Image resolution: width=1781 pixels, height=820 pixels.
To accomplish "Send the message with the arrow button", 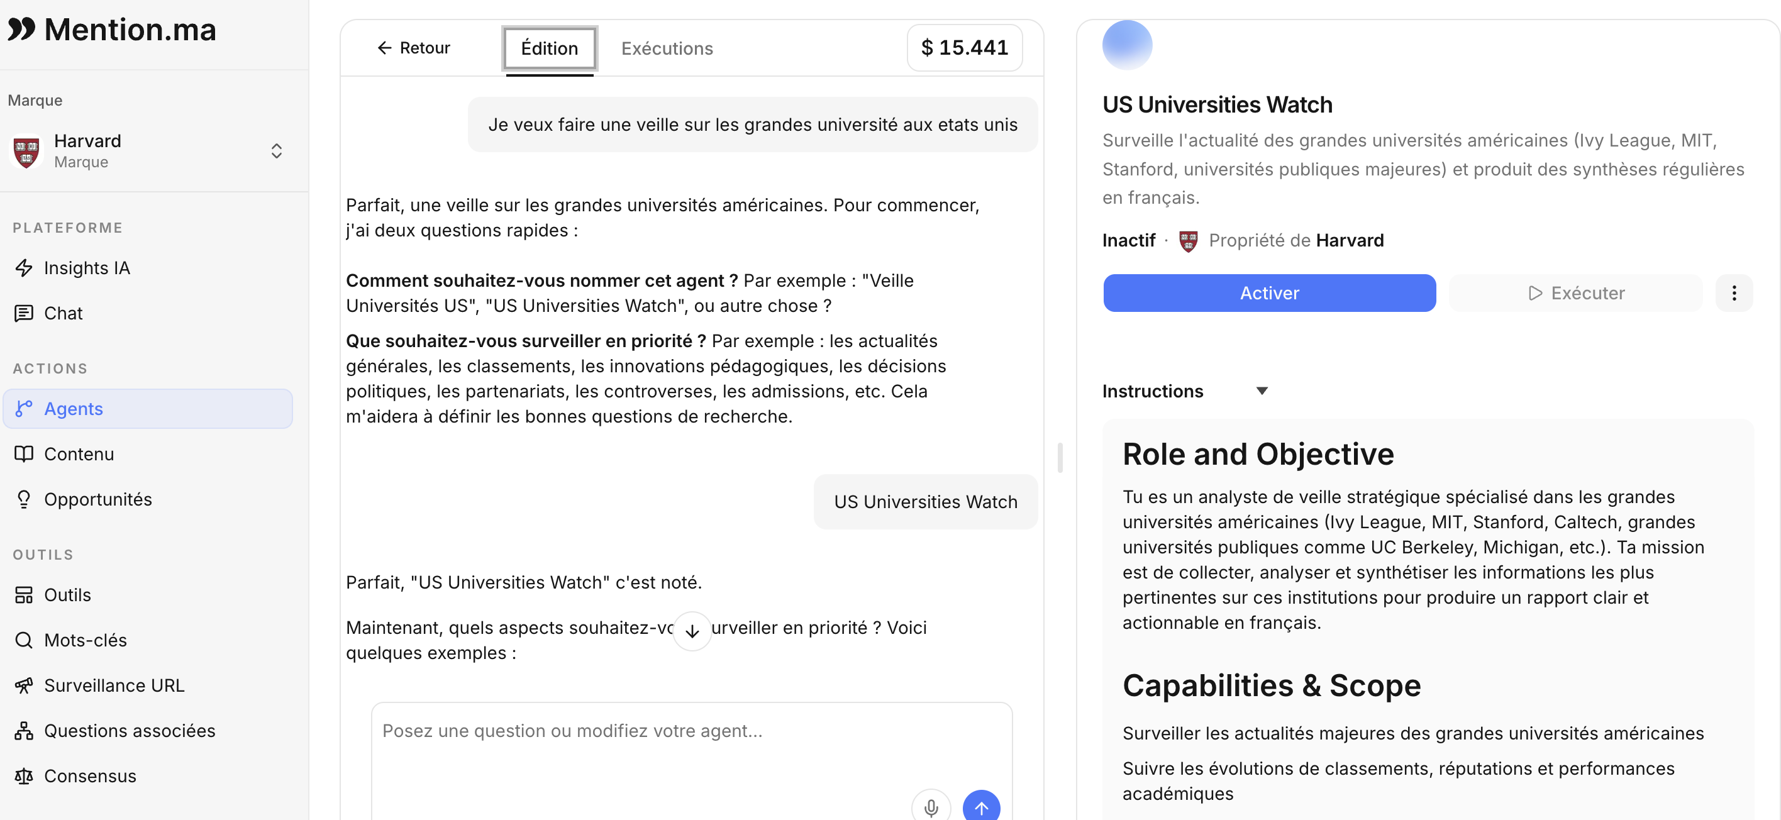I will tap(981, 807).
